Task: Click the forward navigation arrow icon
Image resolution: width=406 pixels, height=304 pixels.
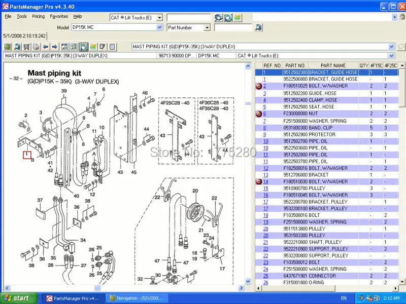Action: [54, 46]
